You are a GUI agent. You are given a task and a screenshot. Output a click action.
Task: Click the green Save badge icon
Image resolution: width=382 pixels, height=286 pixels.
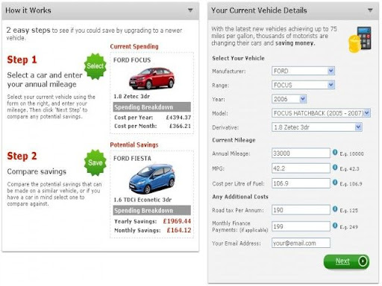click(95, 162)
